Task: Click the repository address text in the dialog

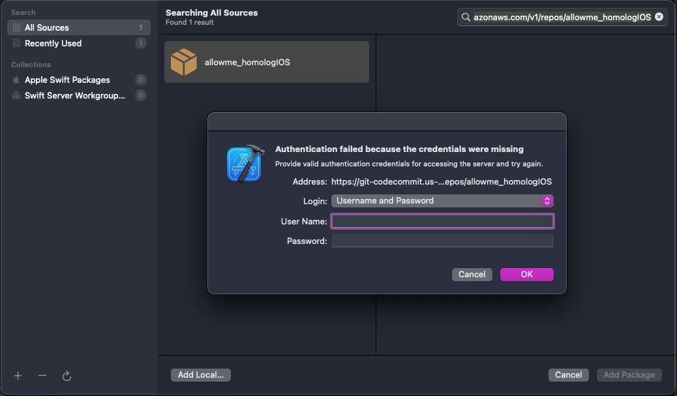Action: [x=442, y=182]
